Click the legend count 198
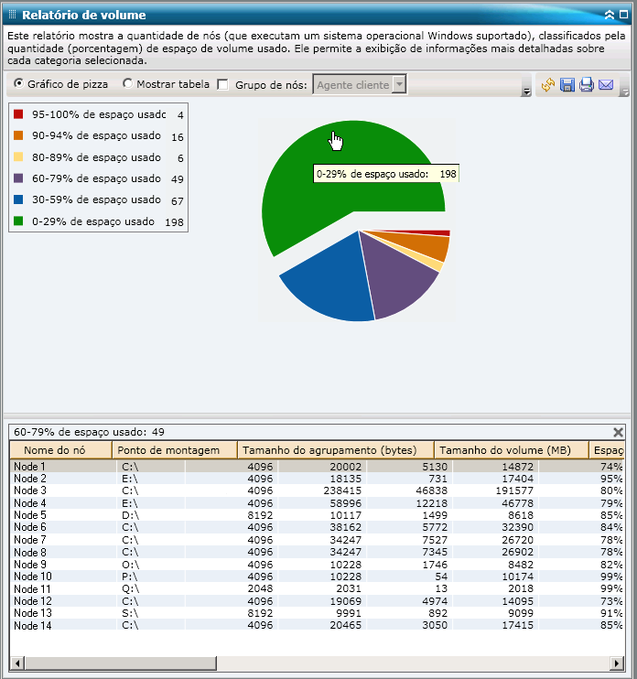Screen dimensions: 637x679 (174, 222)
